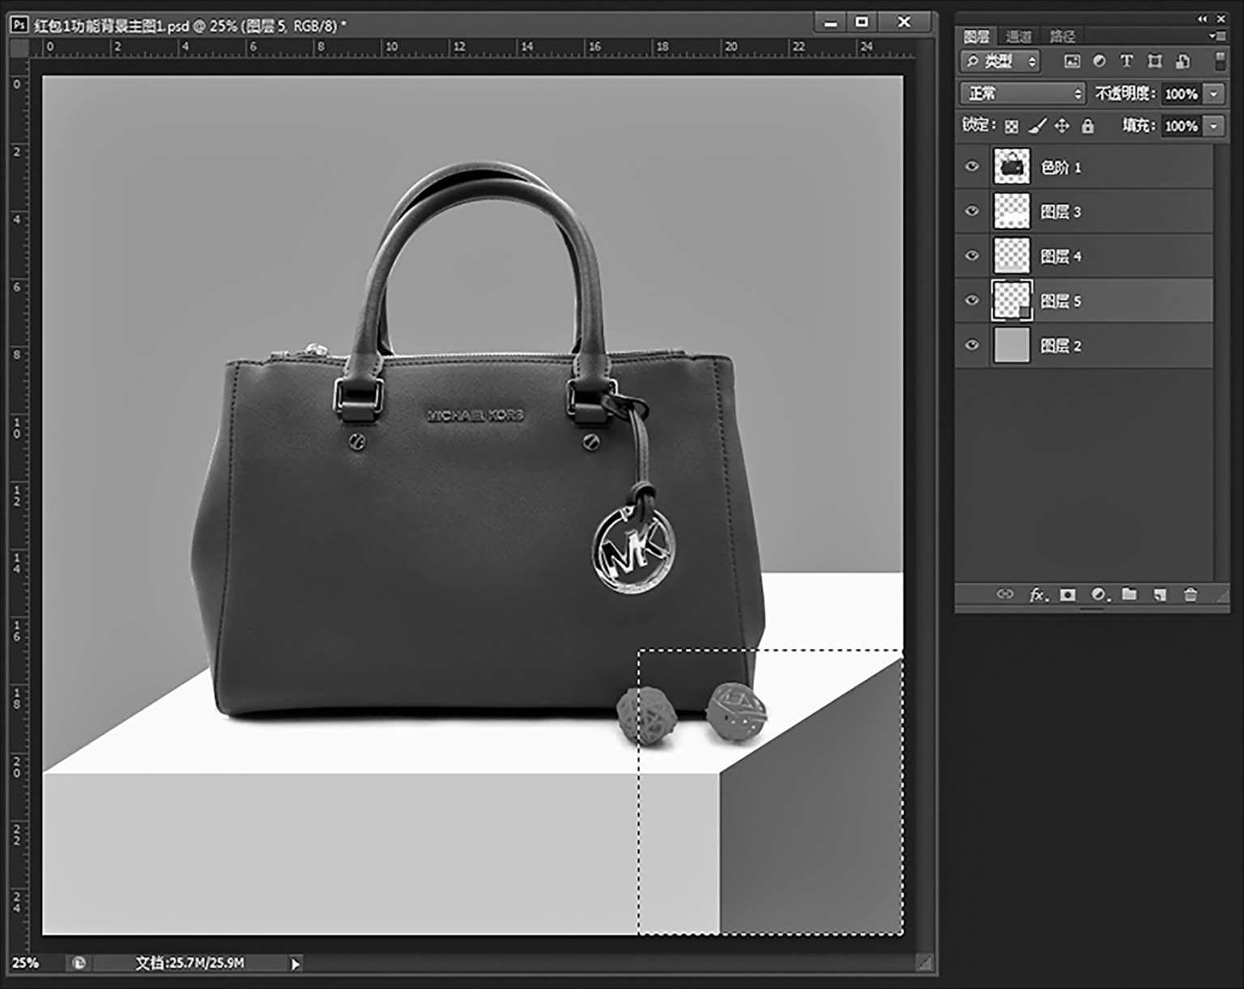Delete layer using the trash icon
The width and height of the screenshot is (1244, 989).
coord(1190,595)
